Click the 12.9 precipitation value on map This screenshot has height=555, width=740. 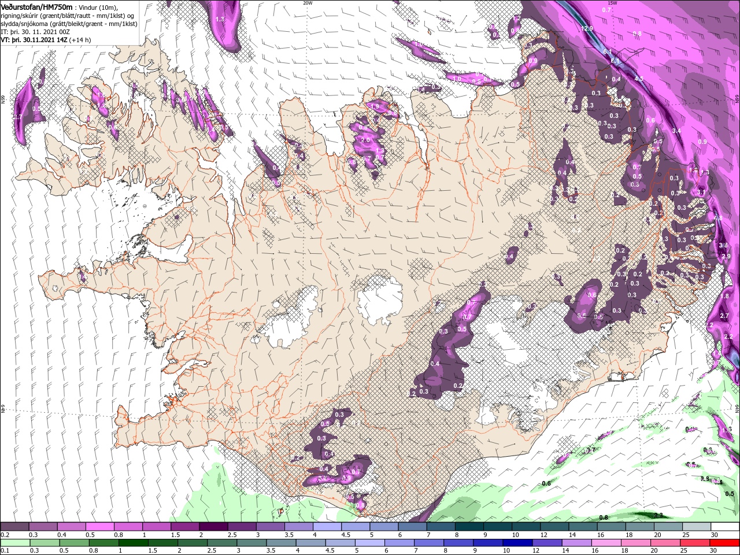coord(587,28)
